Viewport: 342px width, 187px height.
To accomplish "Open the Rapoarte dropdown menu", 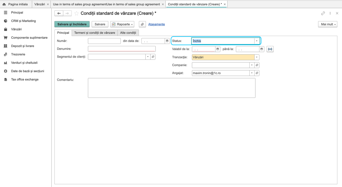I will (122, 24).
